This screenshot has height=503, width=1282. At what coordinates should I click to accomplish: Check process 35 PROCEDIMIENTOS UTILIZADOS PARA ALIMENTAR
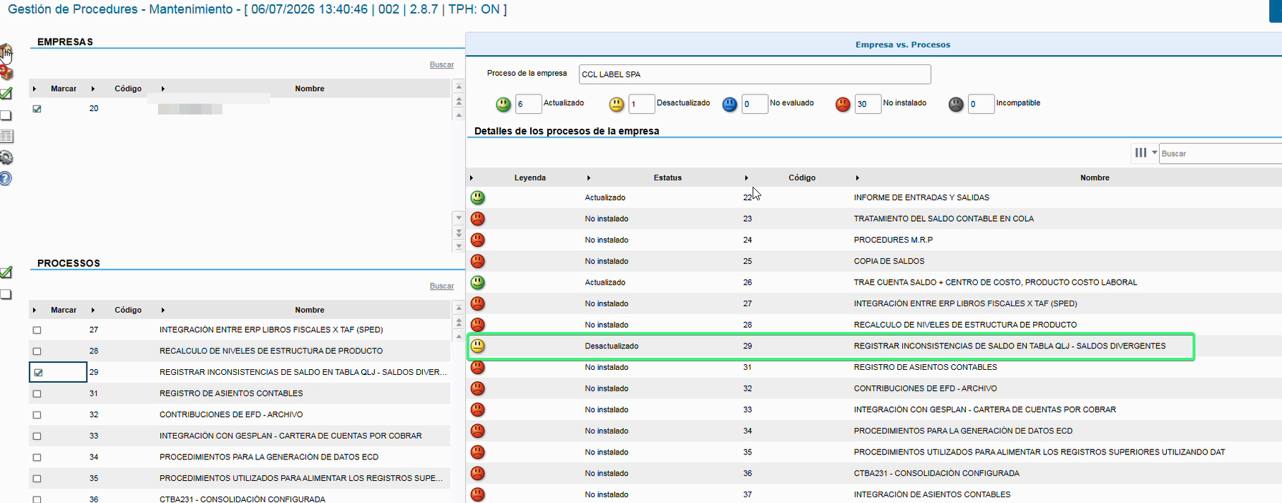[37, 479]
